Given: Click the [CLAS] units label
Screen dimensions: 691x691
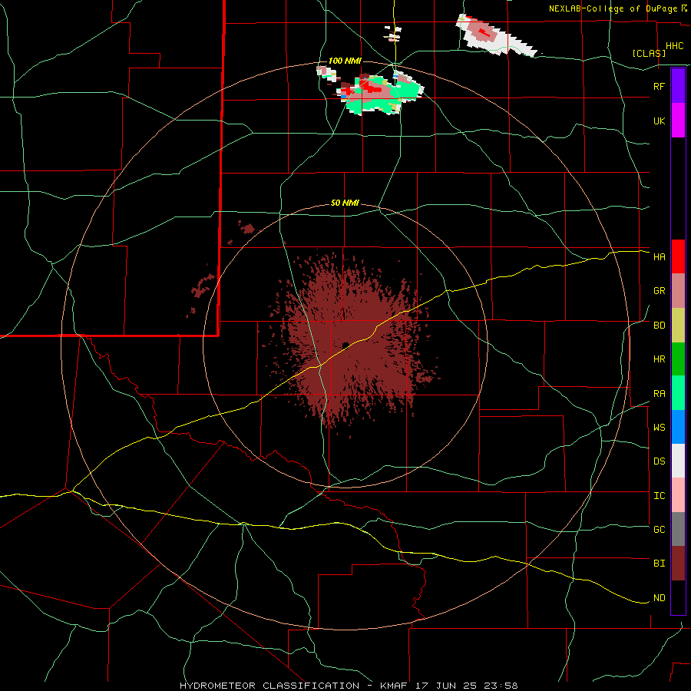Looking at the screenshot, I should 649,53.
